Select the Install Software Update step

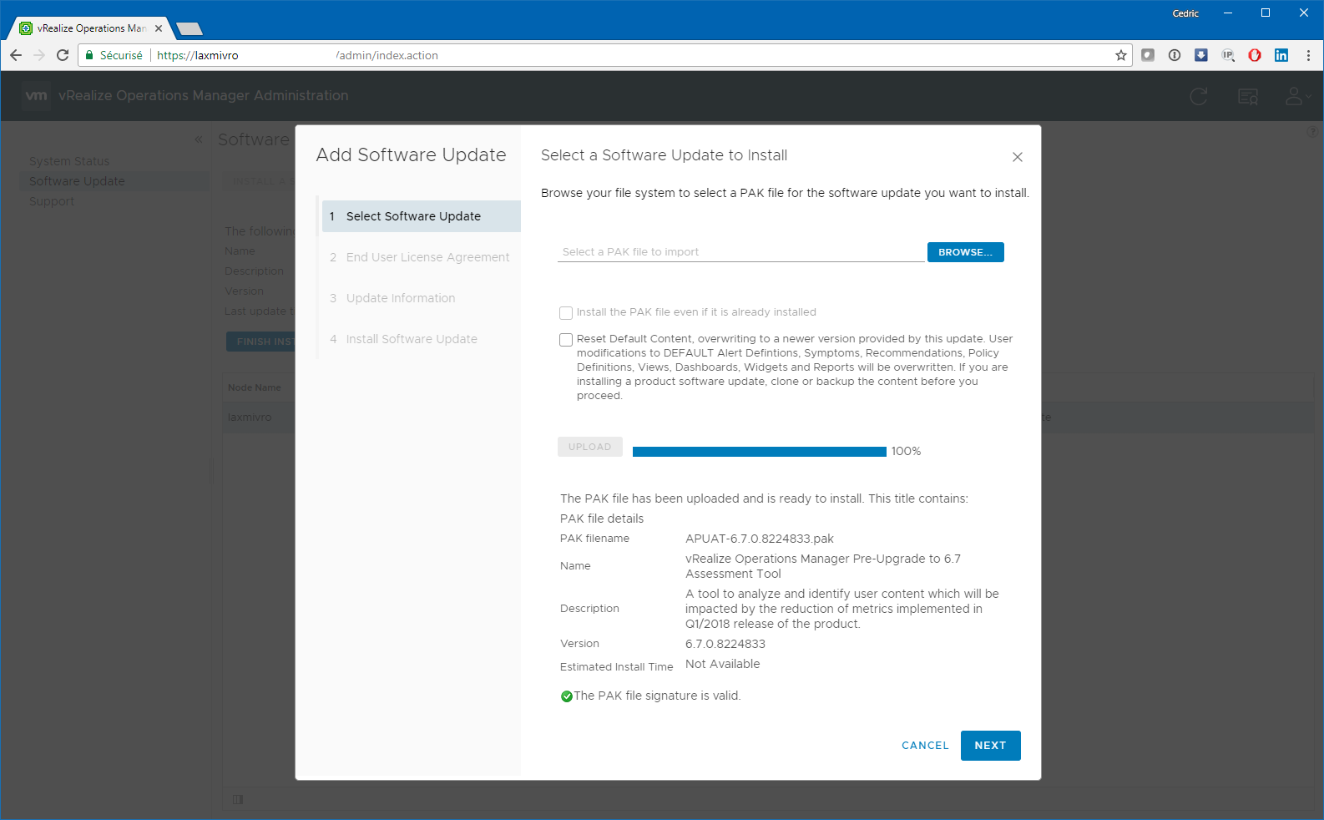(411, 339)
